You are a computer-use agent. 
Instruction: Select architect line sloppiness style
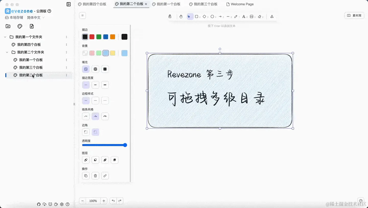coord(86,116)
